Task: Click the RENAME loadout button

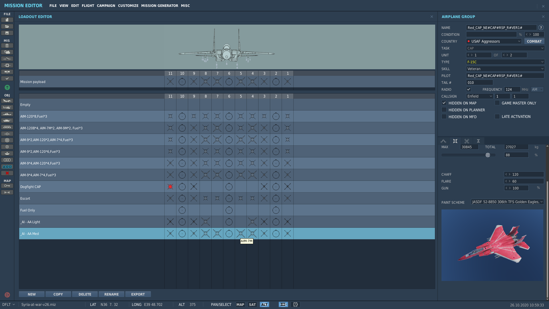Action: click(112, 294)
